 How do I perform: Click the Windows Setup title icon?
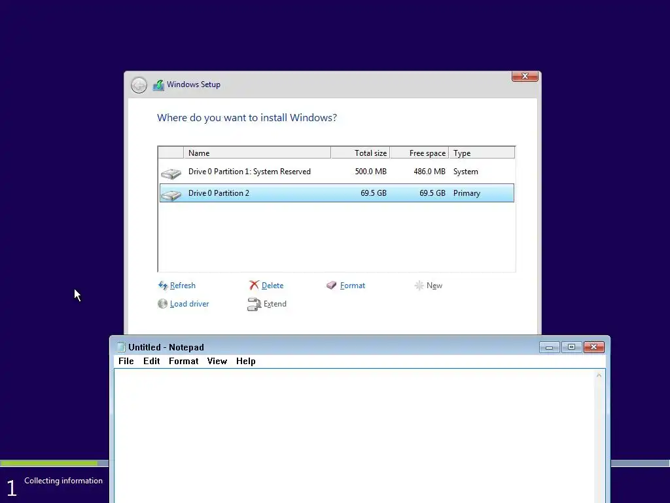(158, 84)
